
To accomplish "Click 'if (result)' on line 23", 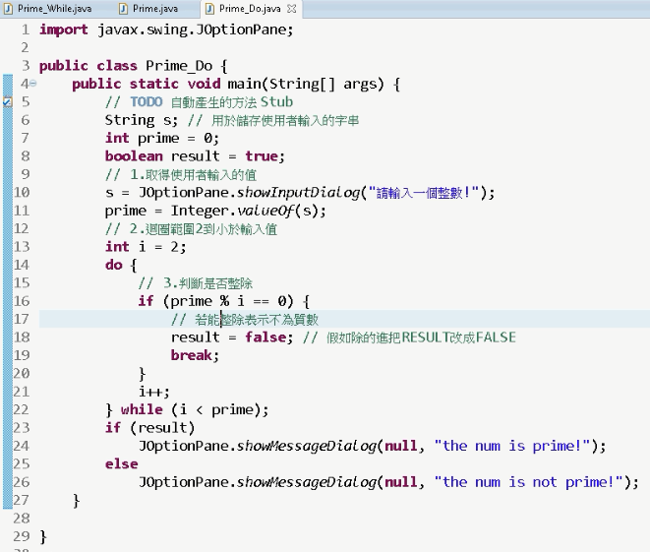I will tap(149, 428).
